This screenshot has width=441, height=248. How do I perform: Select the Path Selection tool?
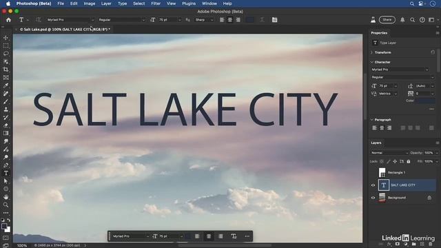point(6,181)
